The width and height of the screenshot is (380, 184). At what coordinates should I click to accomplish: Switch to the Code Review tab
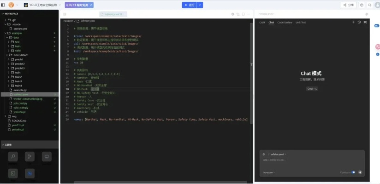pyautogui.click(x=285, y=22)
